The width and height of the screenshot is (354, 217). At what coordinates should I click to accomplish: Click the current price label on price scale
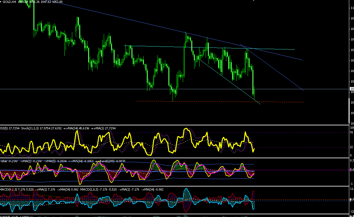352,89
